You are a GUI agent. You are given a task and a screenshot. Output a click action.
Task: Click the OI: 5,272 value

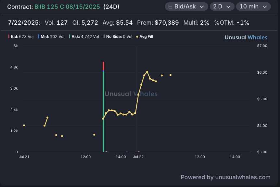tap(85, 23)
